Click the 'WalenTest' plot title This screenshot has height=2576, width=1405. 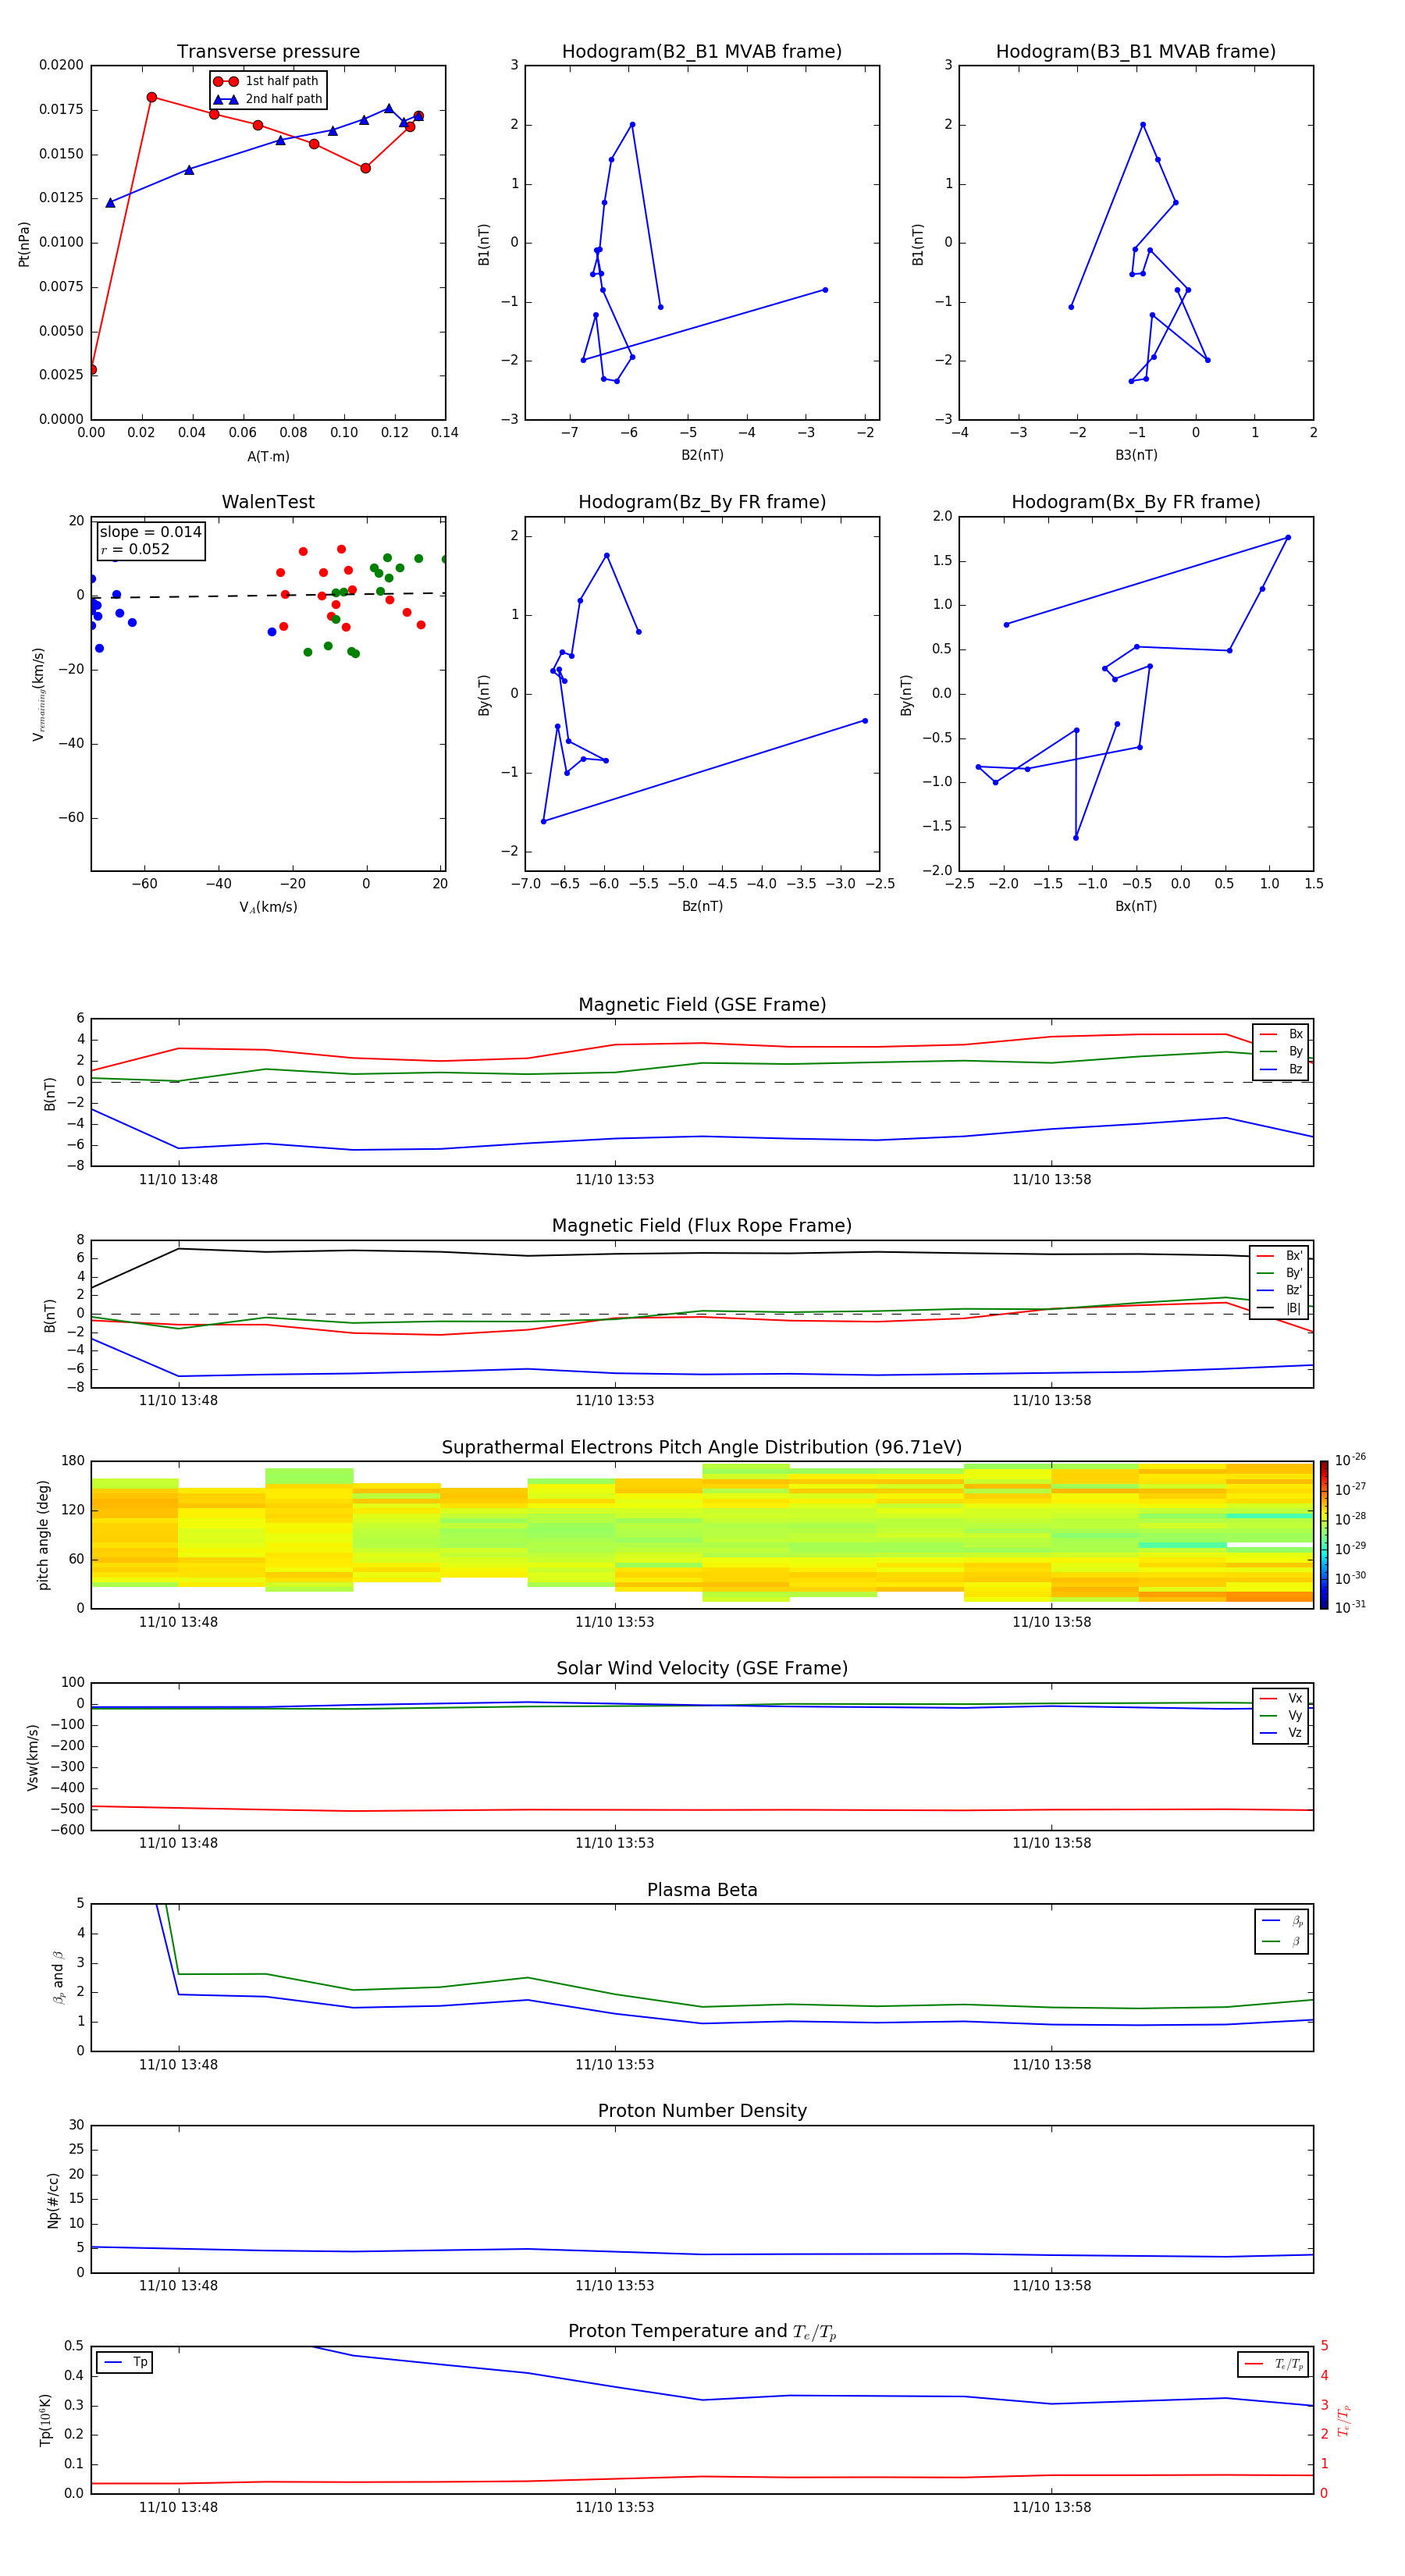click(268, 502)
